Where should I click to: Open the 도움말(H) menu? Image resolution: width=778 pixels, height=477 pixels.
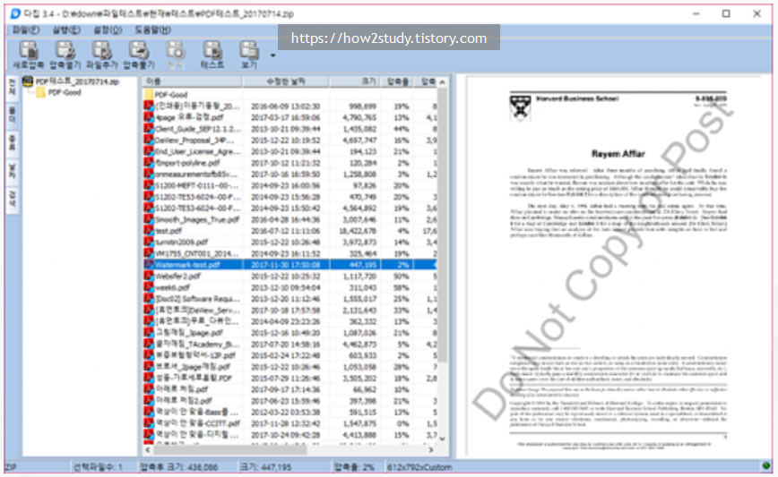152,30
